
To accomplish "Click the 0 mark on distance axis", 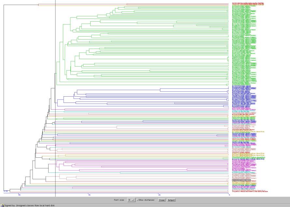I will [229, 195].
